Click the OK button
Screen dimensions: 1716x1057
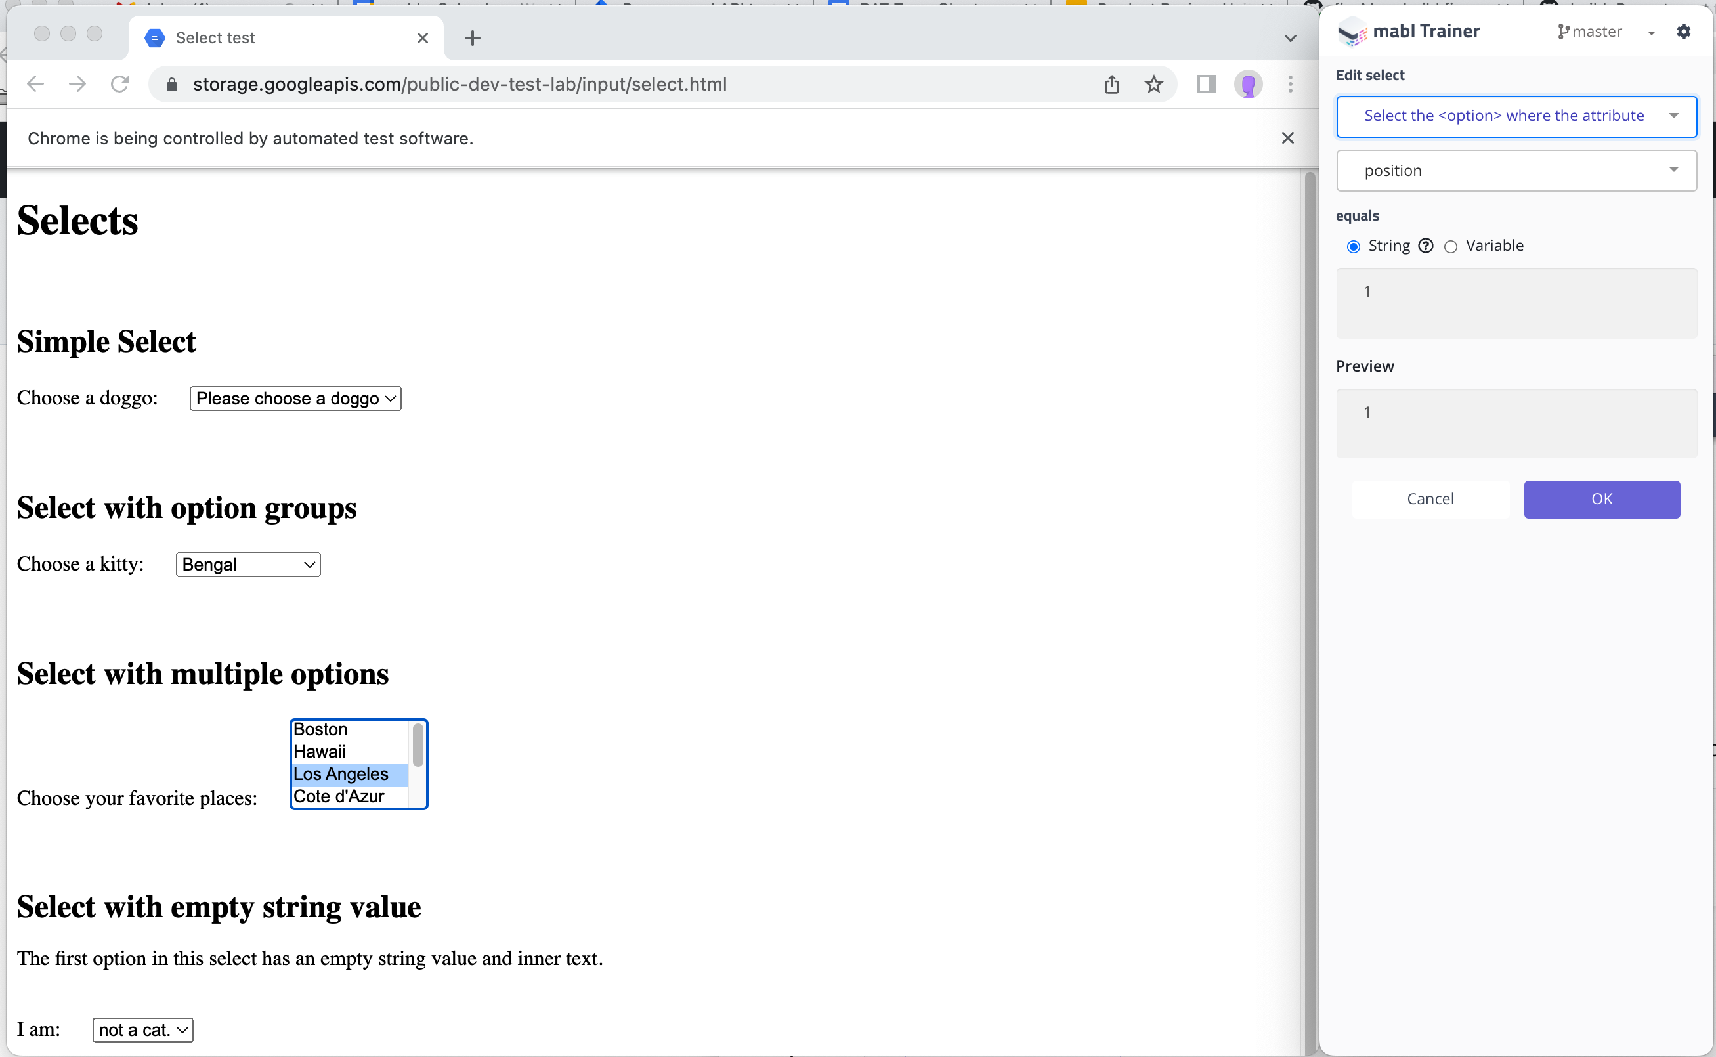(1600, 499)
